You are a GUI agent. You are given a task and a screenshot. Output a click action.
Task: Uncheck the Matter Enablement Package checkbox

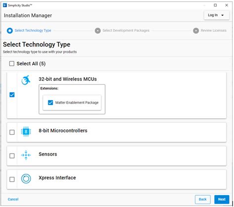point(50,103)
